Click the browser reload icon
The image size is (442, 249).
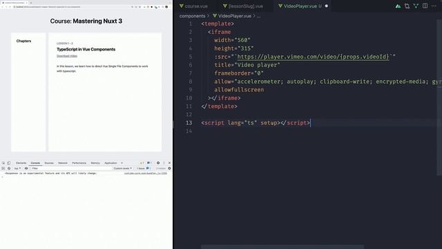point(10,7)
